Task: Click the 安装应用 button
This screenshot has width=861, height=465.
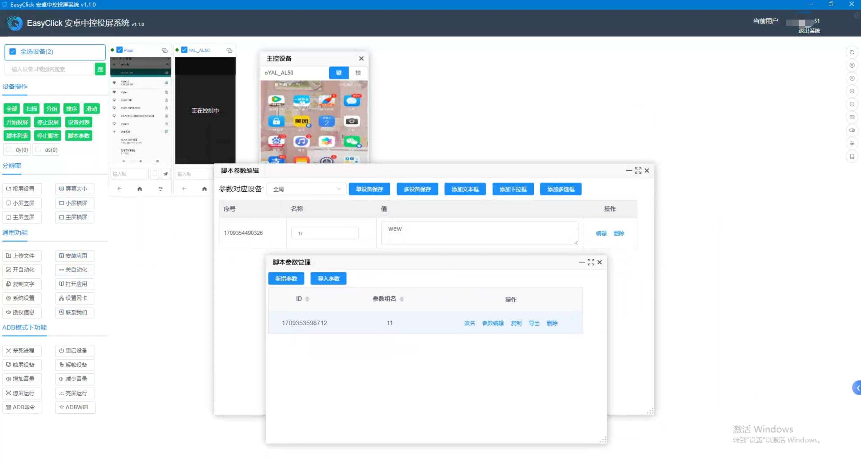Action: (x=74, y=256)
